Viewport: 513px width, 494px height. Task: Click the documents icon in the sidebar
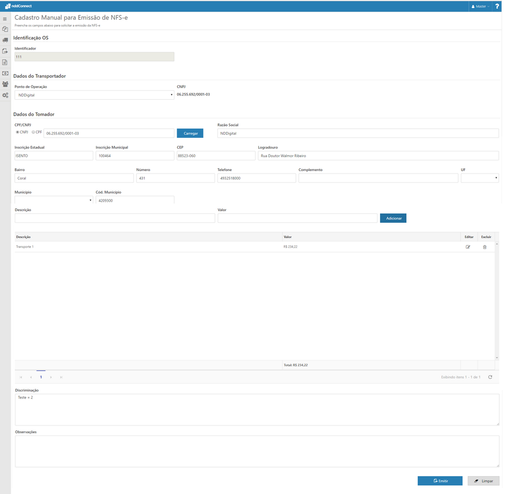coord(5,29)
